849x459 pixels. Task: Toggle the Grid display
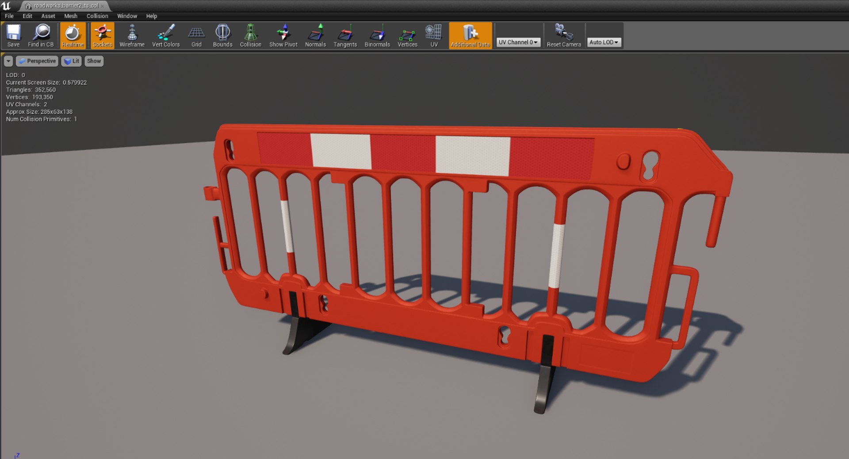point(196,35)
